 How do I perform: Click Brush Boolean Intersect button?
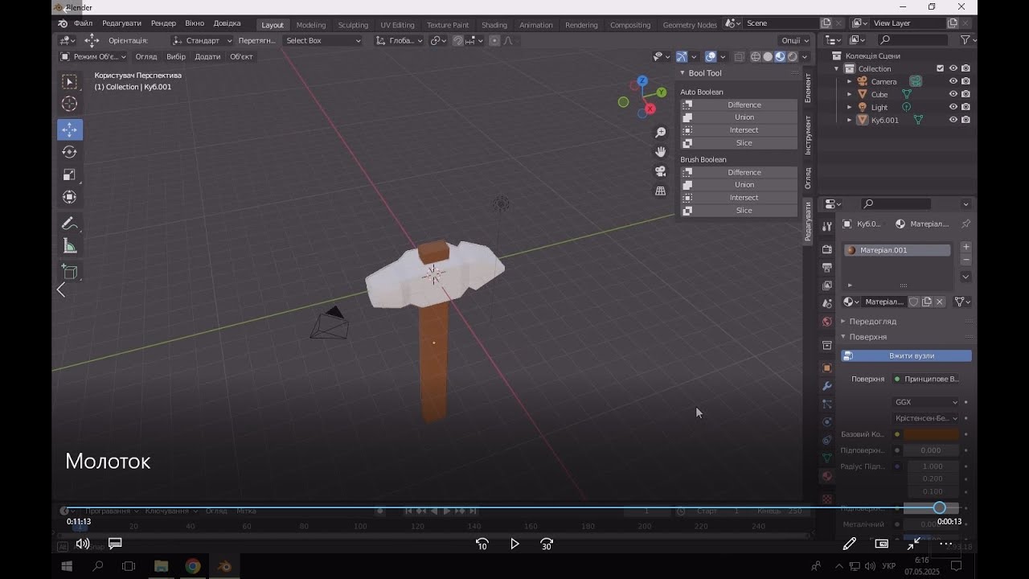coord(739,198)
